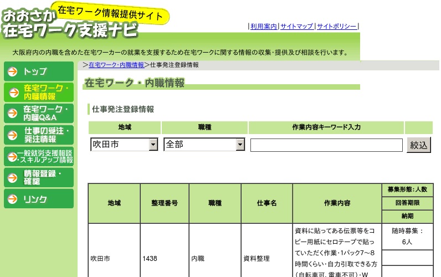Viewport: 441px width, 277px height.
Task: Click arrow icon on 情報登録・確認 button
Action: [12, 177]
